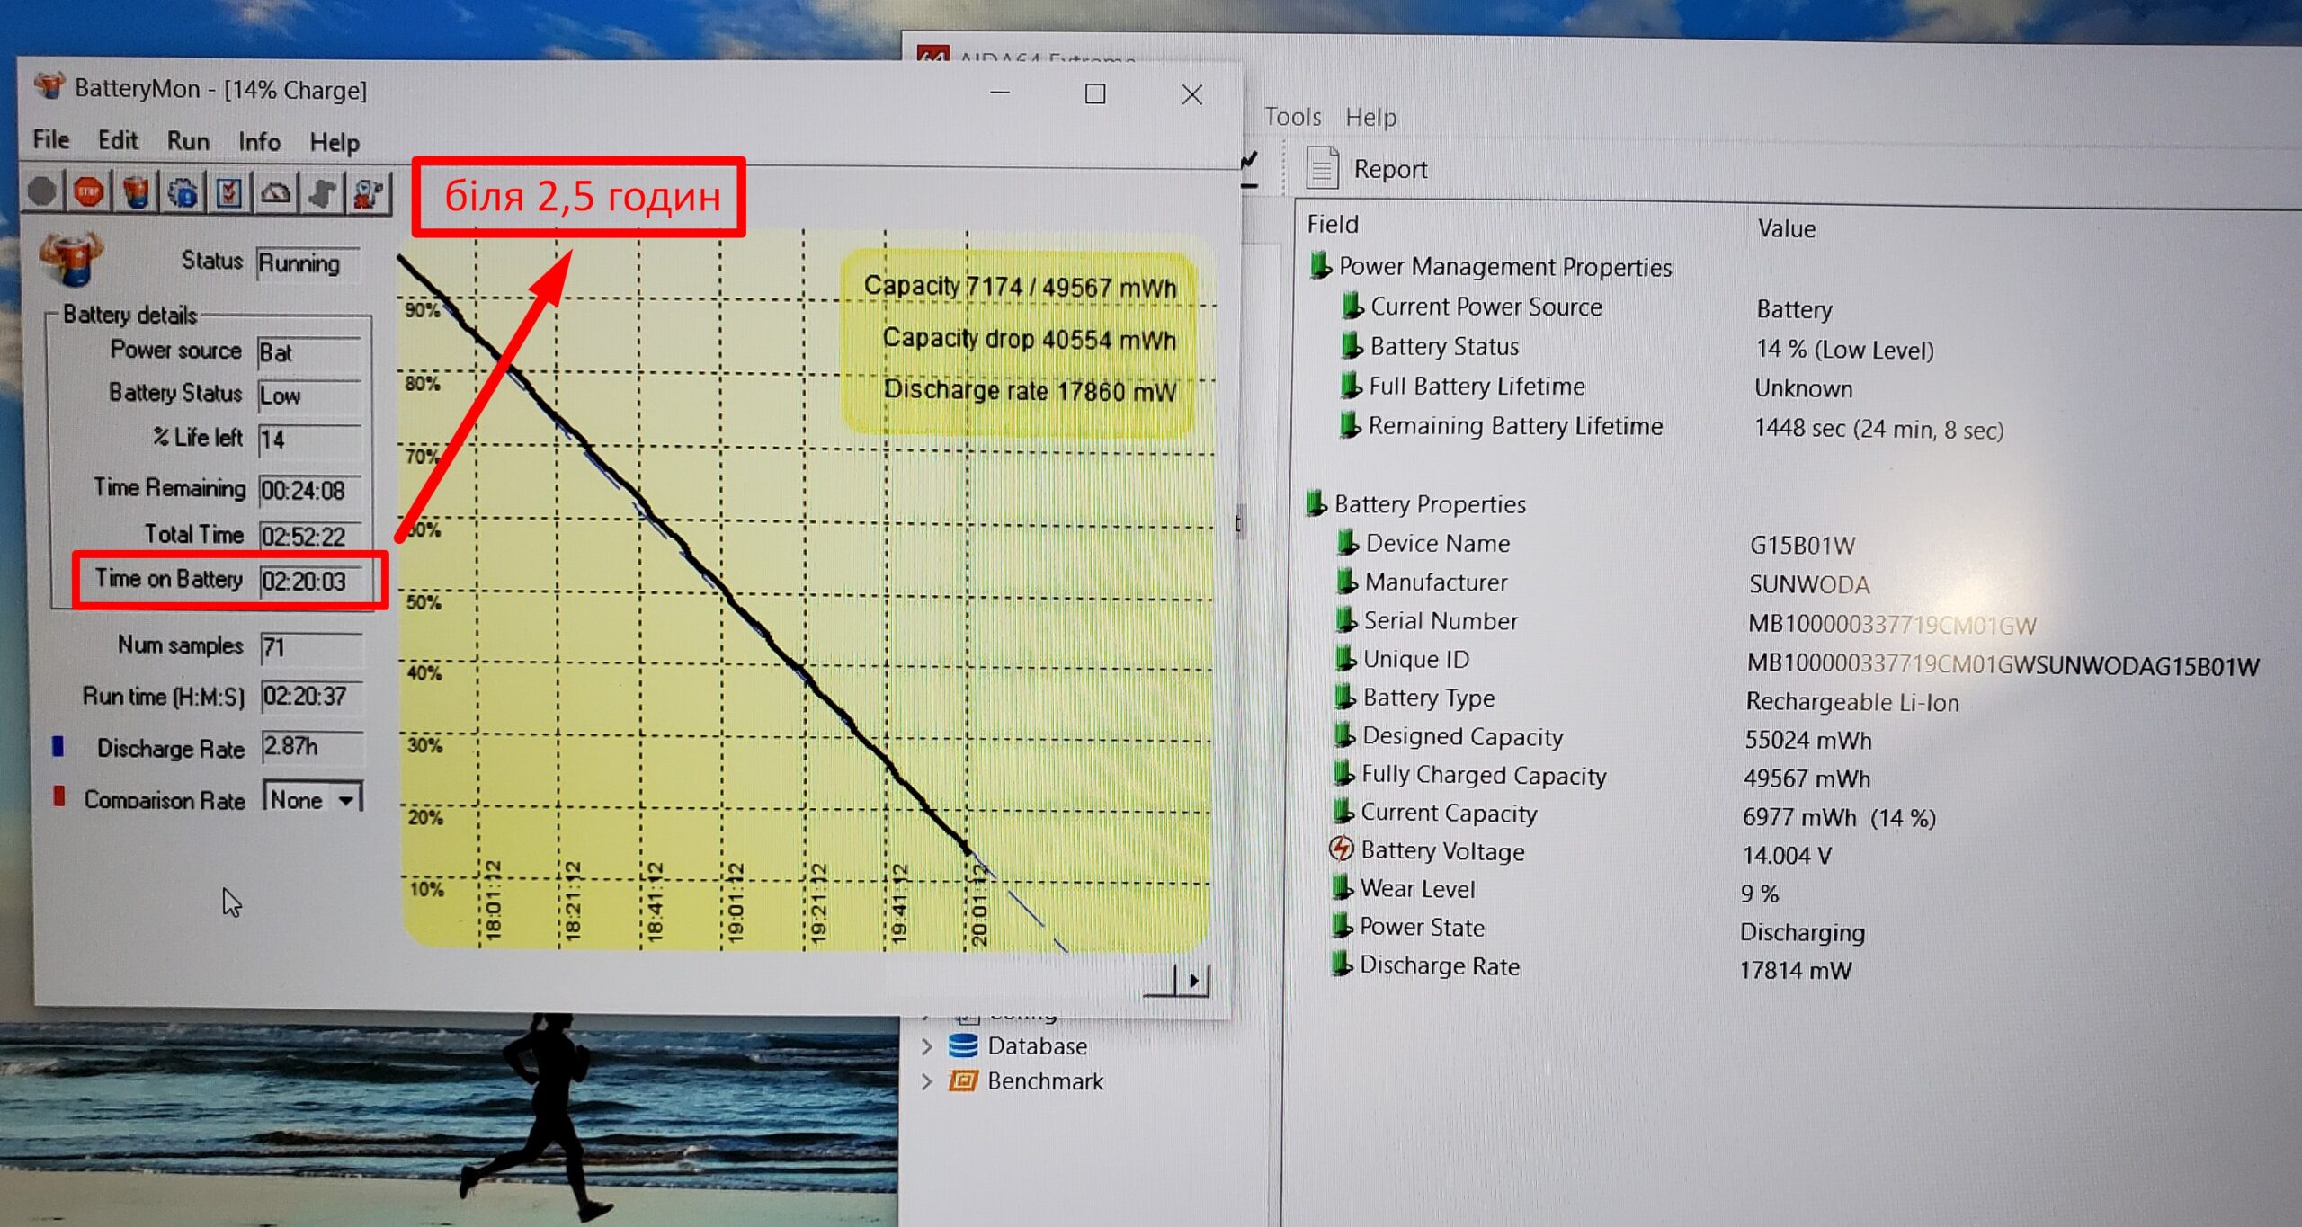Image resolution: width=2302 pixels, height=1227 pixels.
Task: Open the Tools menu in AIDA64
Action: [x=1292, y=117]
